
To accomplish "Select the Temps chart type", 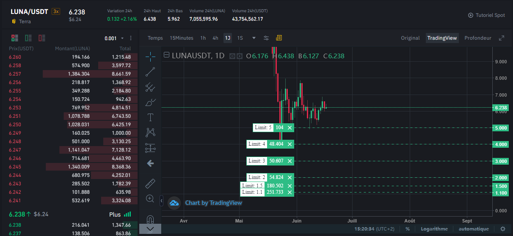I will (155, 38).
